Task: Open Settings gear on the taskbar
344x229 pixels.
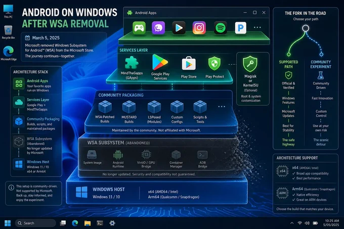Action: tap(112, 223)
